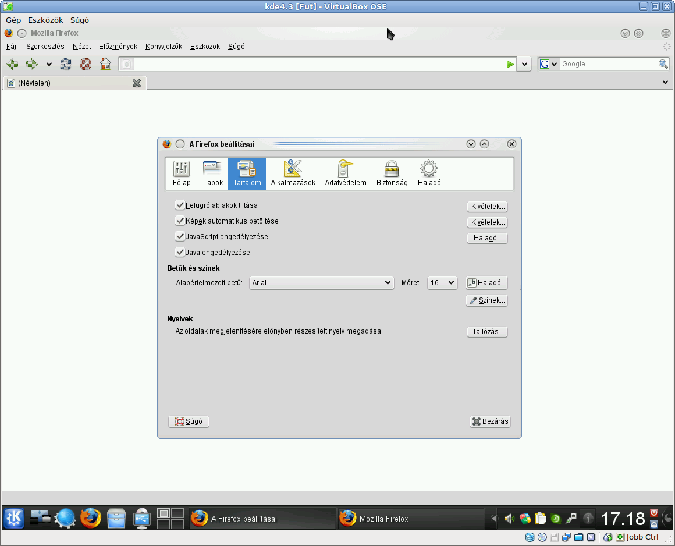Toggle JavaScript engedélyezése checkbox
This screenshot has height=546, width=675.
coord(180,236)
